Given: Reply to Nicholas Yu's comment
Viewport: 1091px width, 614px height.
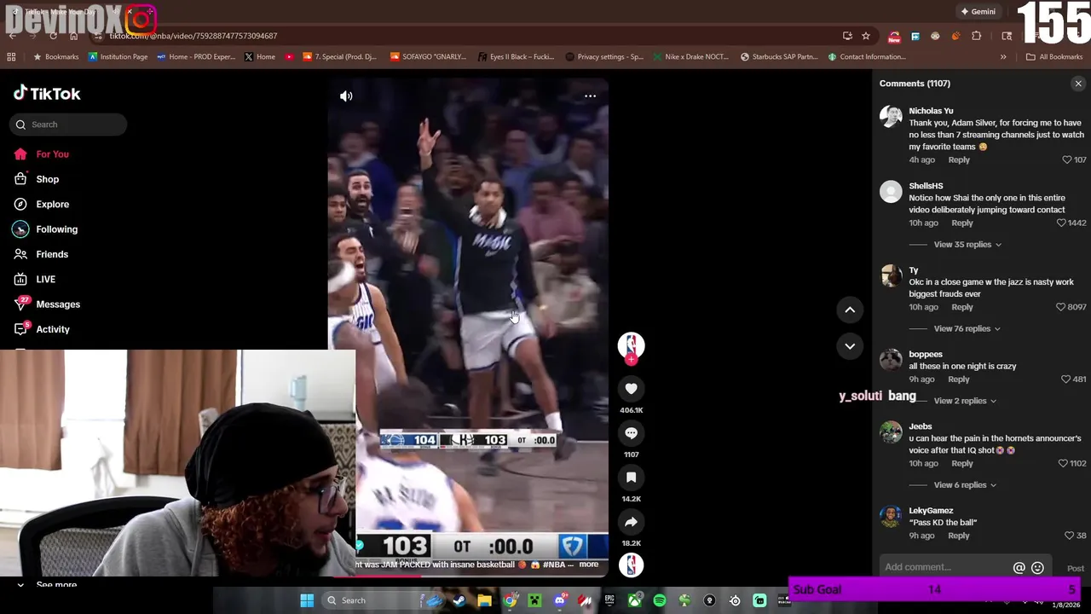Looking at the screenshot, I should [959, 160].
